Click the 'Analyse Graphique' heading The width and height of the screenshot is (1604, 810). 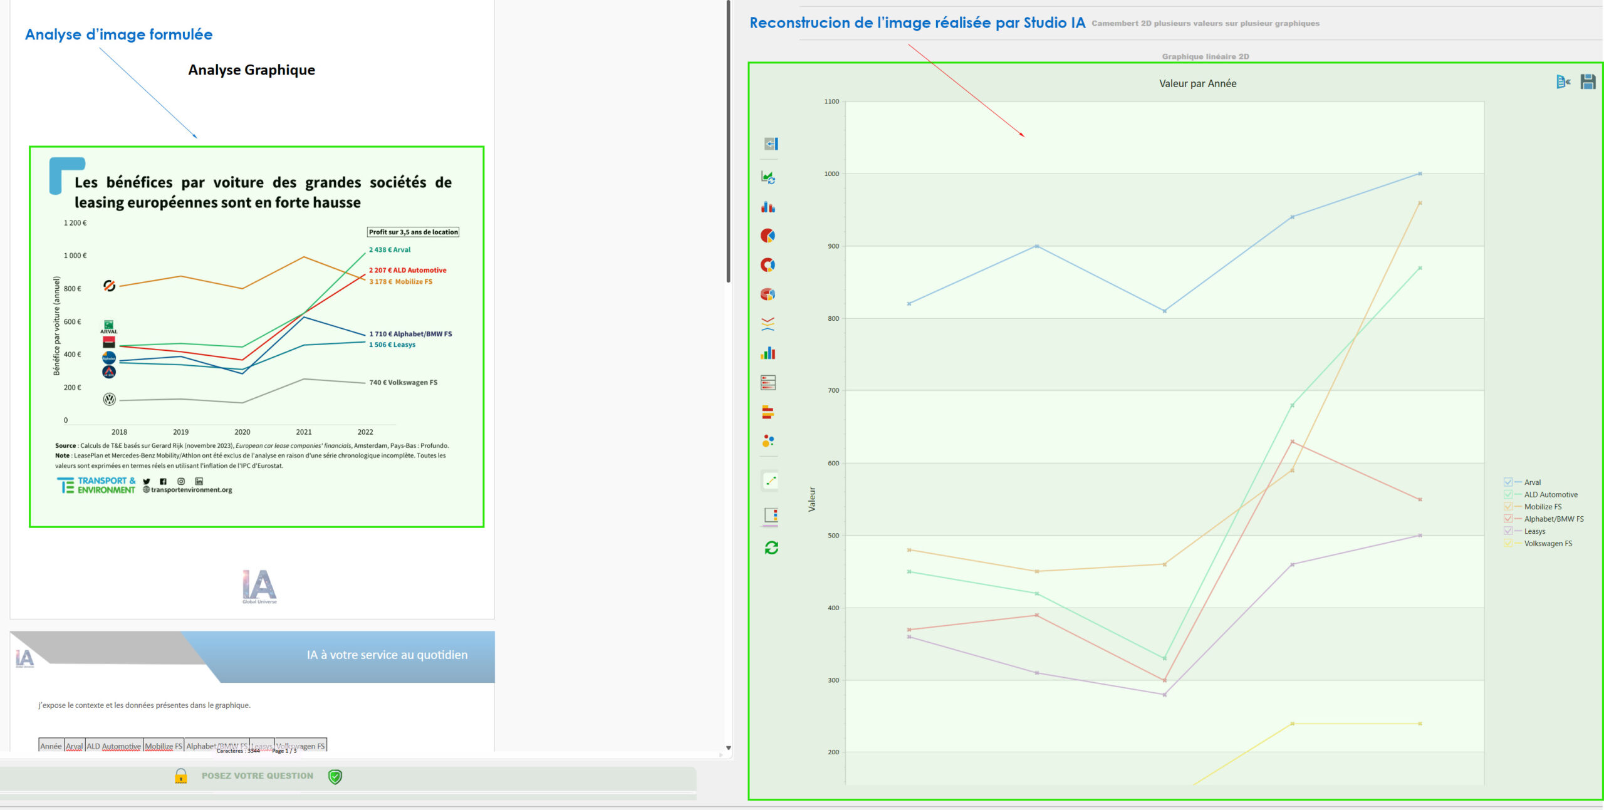(252, 70)
